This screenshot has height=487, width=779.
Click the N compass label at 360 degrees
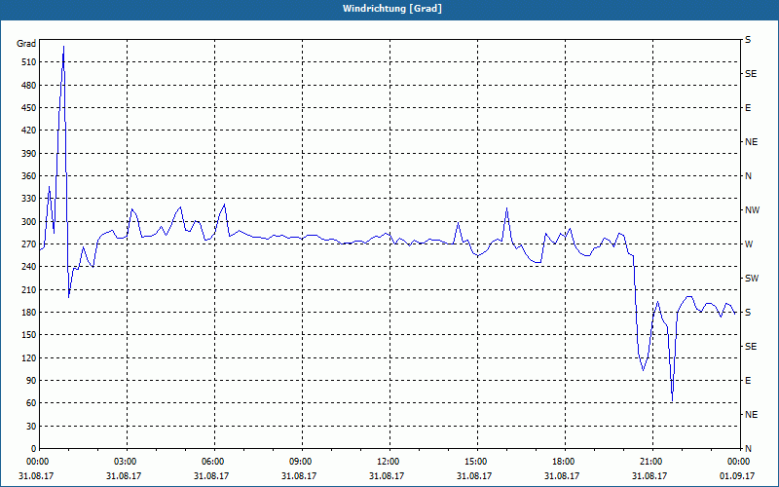[748, 176]
